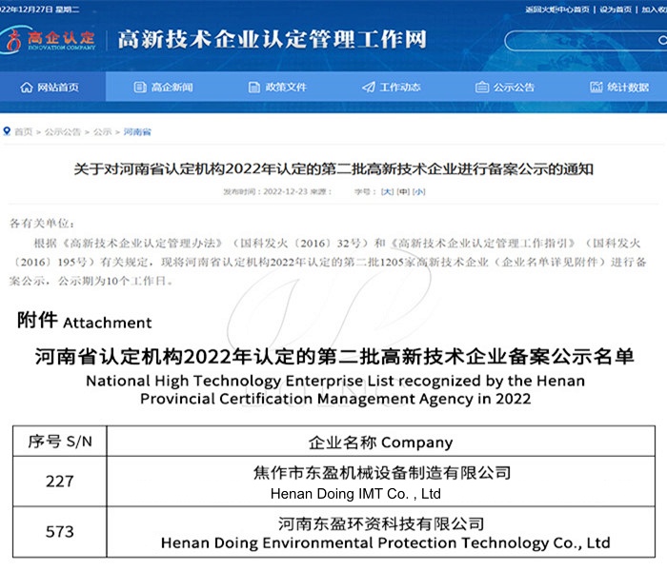The width and height of the screenshot is (667, 571).
Task: Click the Henan Doing IMT Co., Ltd text
Action: click(x=355, y=494)
